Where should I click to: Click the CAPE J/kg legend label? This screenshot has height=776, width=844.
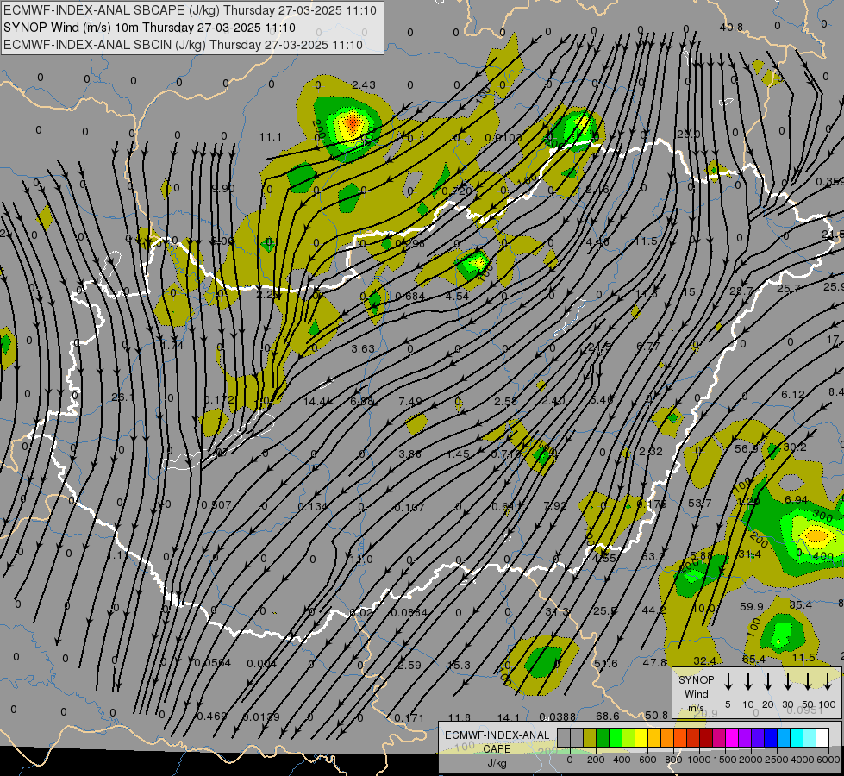(x=497, y=749)
